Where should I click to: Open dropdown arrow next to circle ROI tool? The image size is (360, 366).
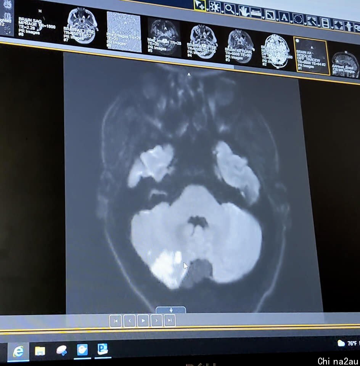click(x=305, y=24)
